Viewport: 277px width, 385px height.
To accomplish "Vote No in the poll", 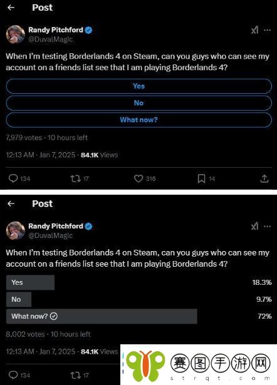I will pos(139,103).
